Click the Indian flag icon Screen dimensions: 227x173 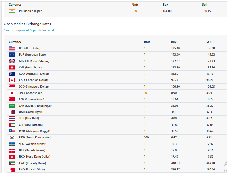[x=12, y=11]
